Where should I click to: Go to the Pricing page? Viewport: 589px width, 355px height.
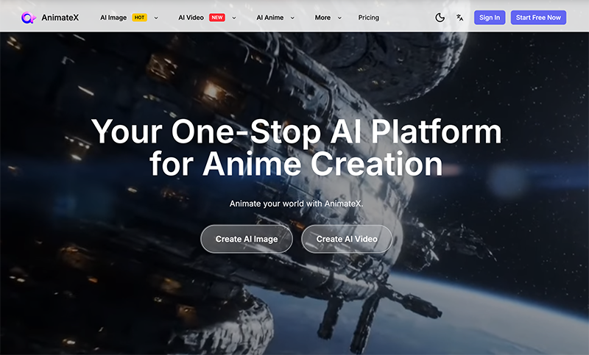tap(369, 18)
